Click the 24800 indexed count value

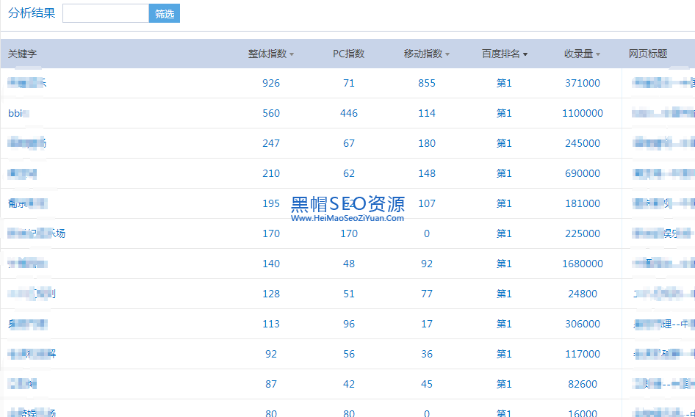[x=583, y=294]
